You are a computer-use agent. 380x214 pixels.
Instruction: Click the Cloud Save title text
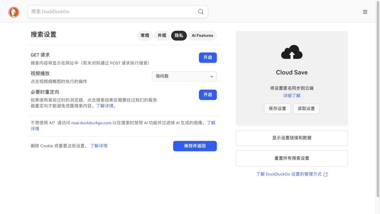pyautogui.click(x=292, y=72)
